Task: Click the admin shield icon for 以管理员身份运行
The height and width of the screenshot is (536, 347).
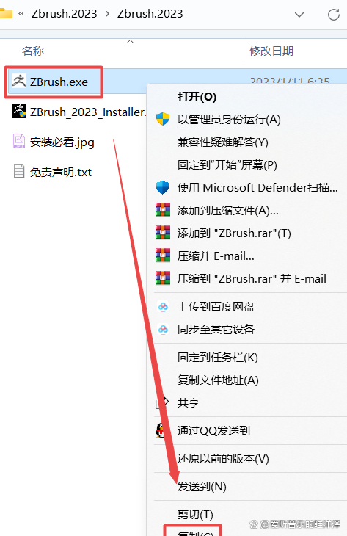Action: [x=163, y=119]
